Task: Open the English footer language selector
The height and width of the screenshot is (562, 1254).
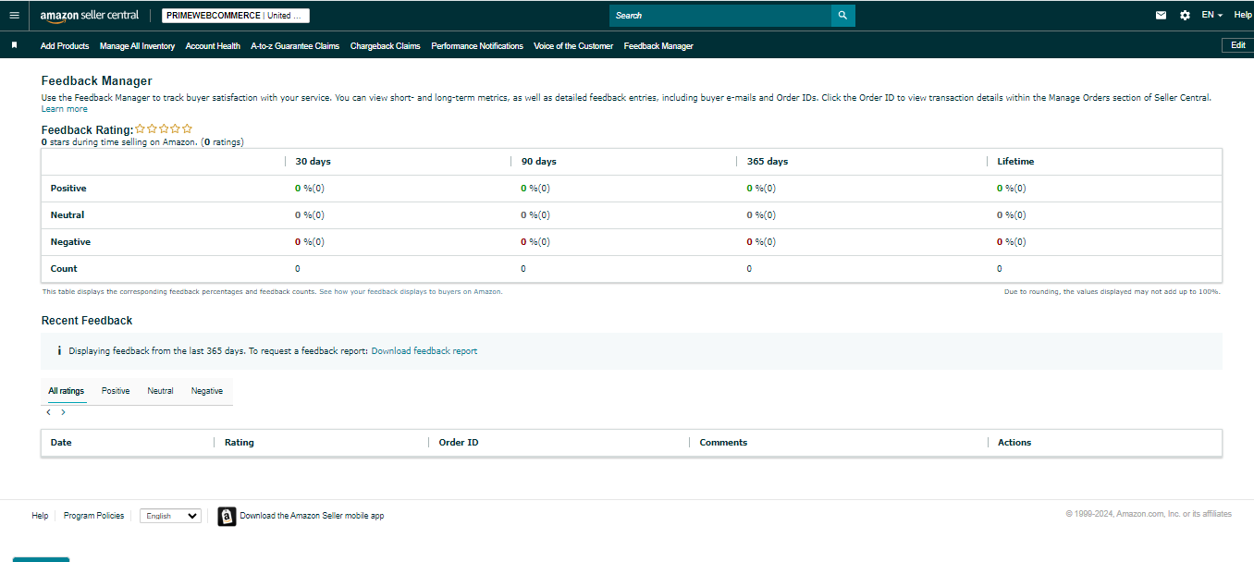Action: coord(170,516)
